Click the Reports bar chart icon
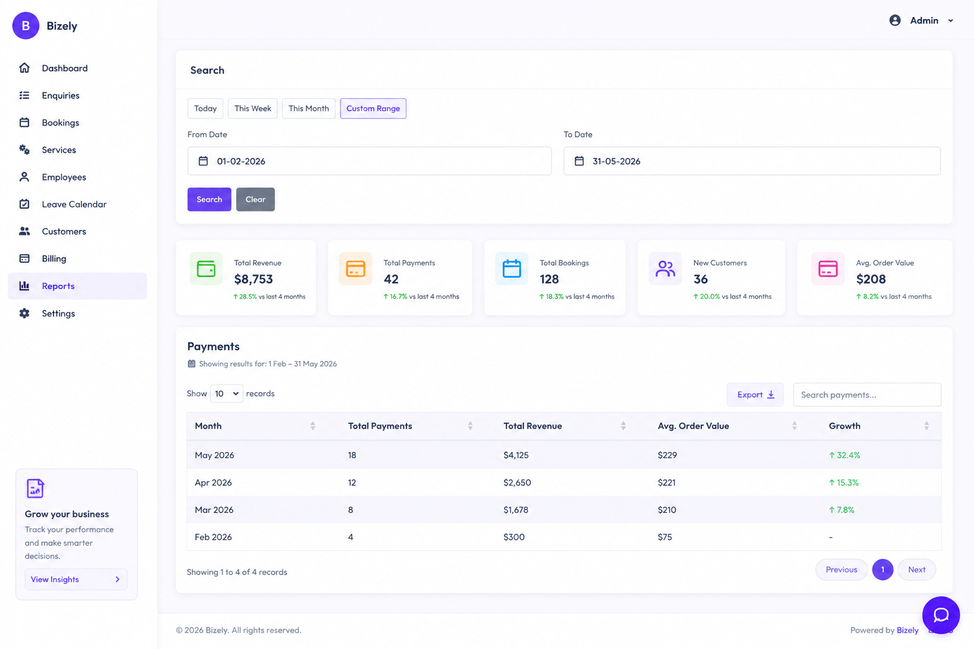 24,286
